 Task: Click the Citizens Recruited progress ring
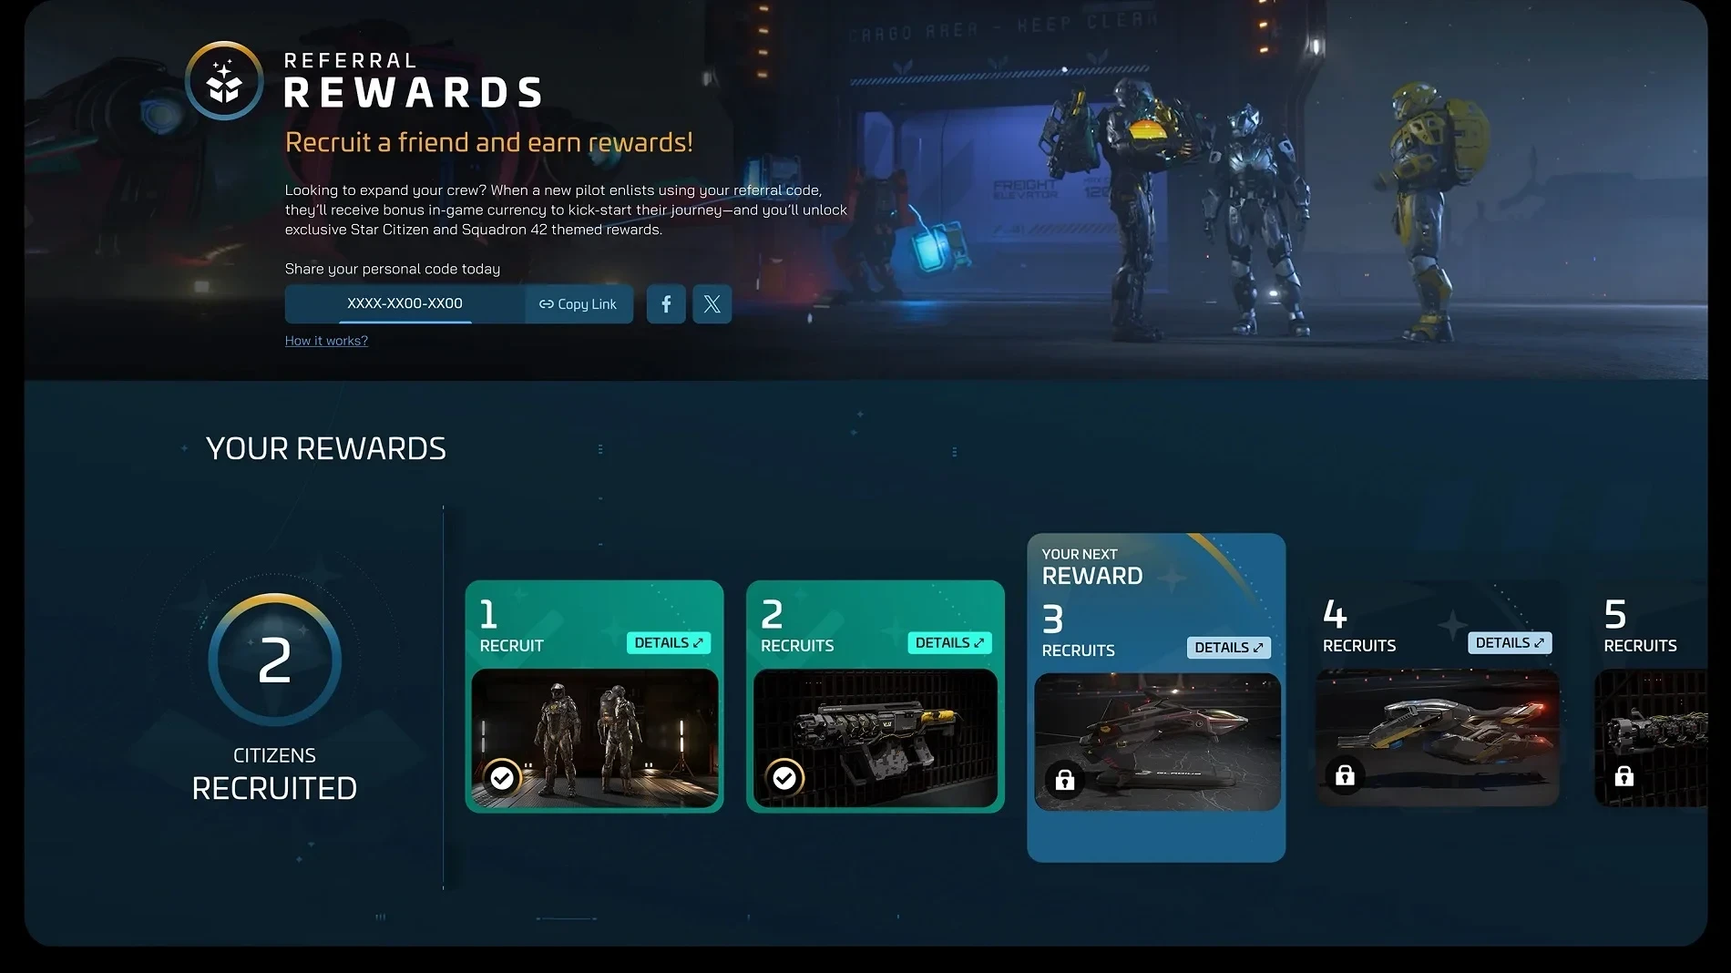pos(274,661)
